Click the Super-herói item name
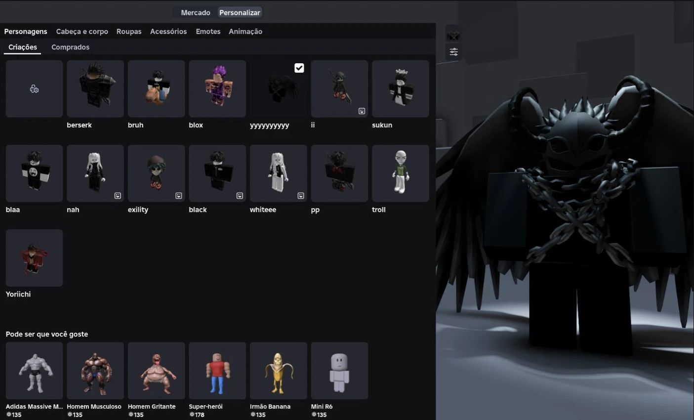 point(205,407)
